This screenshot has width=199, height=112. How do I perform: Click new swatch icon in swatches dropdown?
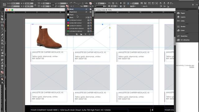tap(86, 34)
